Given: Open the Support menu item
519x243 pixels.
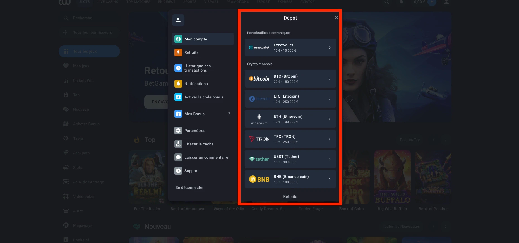Looking at the screenshot, I should (x=203, y=171).
